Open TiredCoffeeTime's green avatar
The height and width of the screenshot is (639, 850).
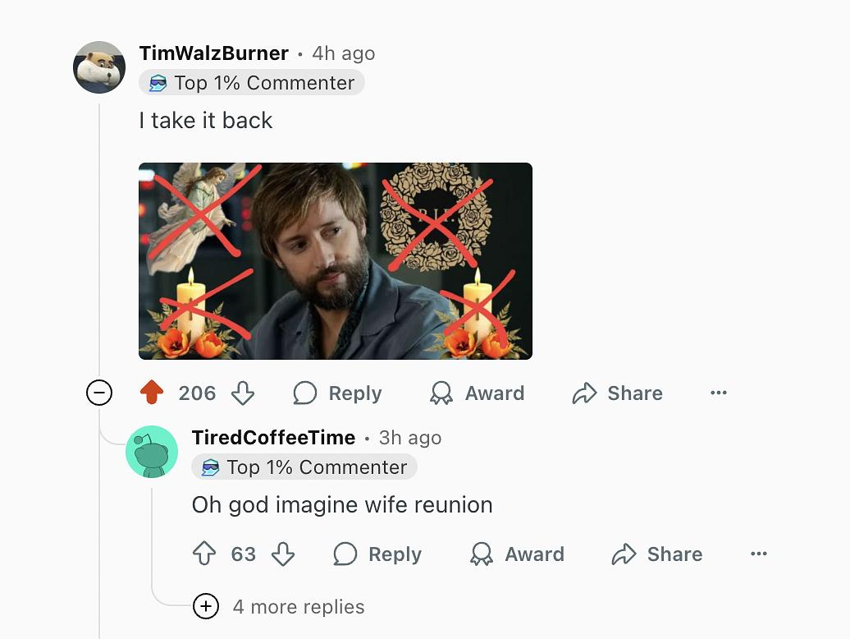152,452
